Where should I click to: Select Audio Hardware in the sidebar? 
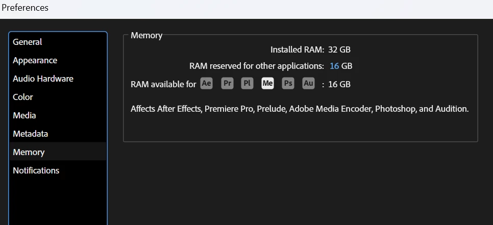[x=43, y=79]
